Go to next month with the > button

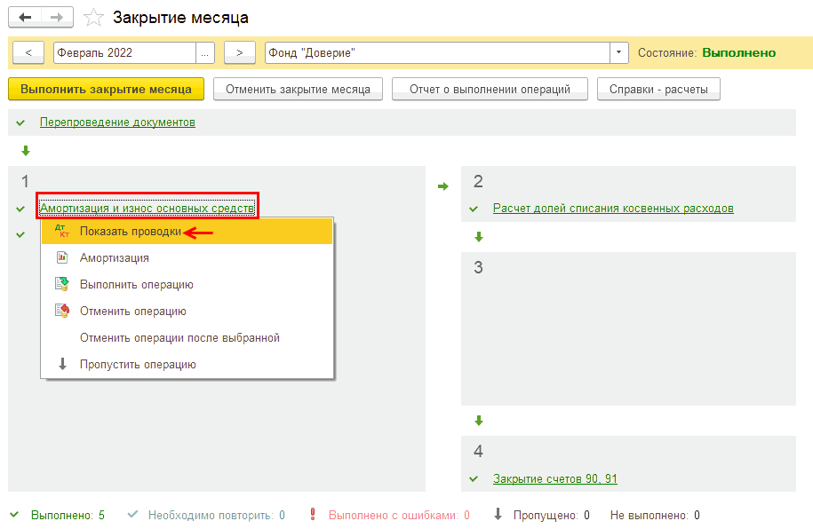pos(240,53)
